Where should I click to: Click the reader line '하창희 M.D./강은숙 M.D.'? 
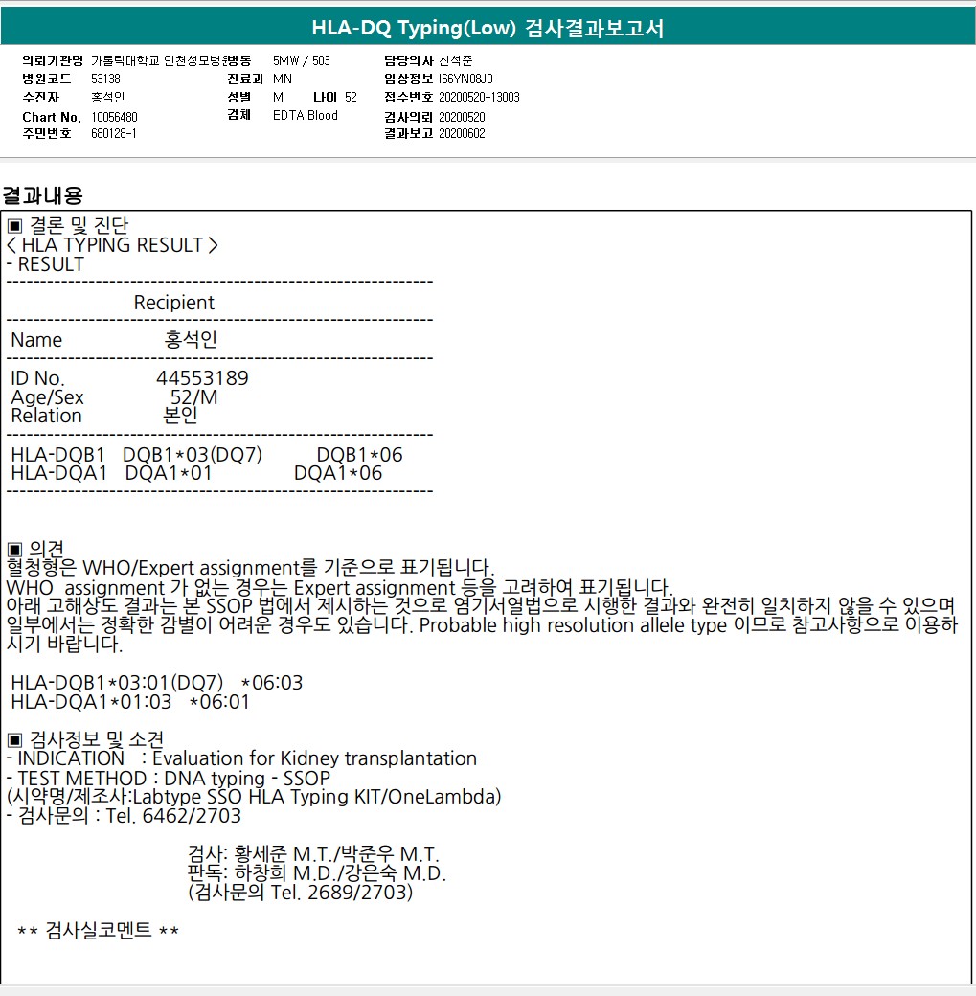click(340, 872)
